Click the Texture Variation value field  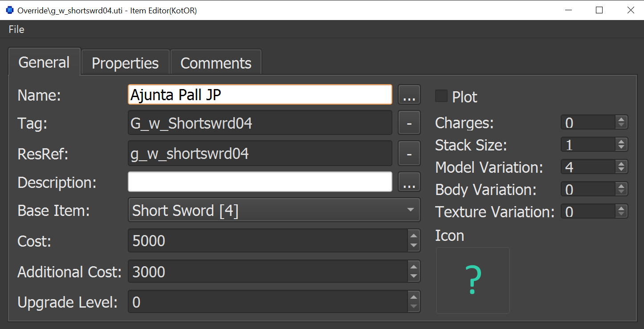pos(588,211)
